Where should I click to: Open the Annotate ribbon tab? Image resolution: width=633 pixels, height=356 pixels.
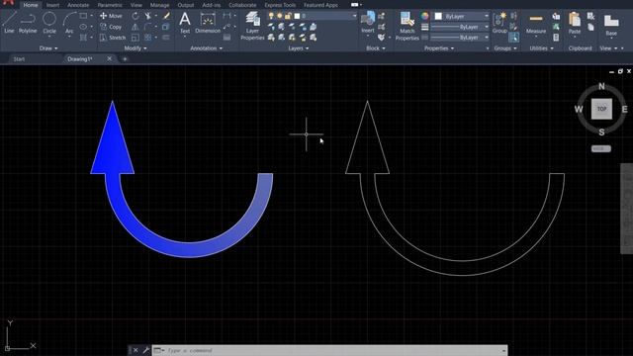click(78, 5)
